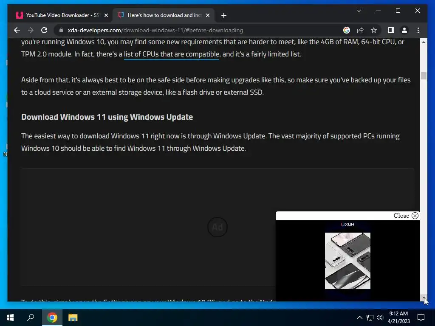Open the volume tray icon
This screenshot has width=435, height=326.
click(x=380, y=318)
